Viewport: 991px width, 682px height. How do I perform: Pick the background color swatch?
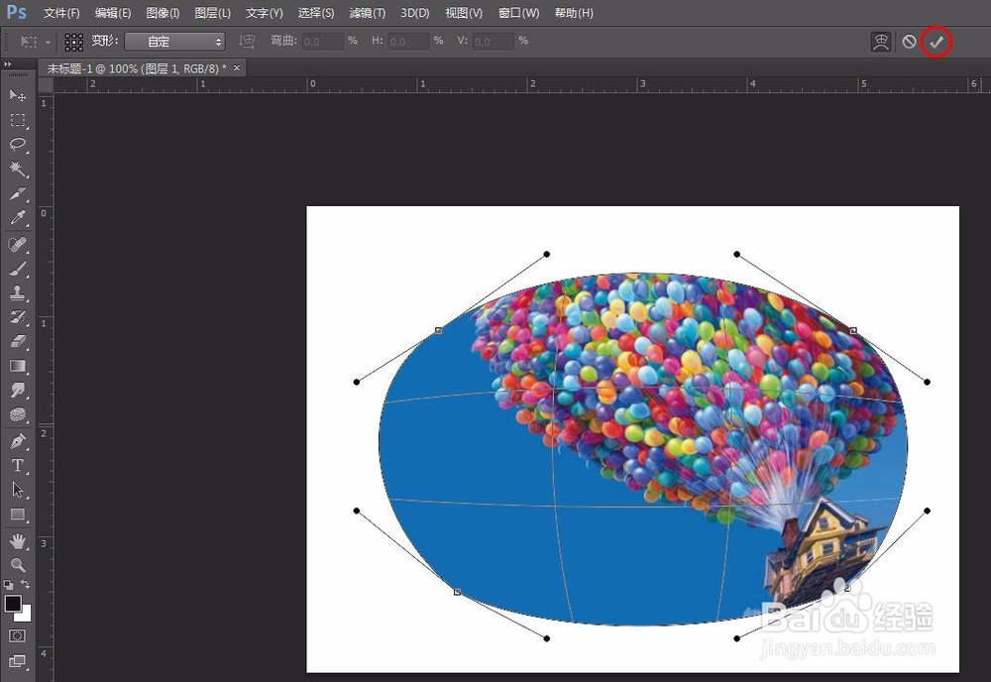coord(25,615)
